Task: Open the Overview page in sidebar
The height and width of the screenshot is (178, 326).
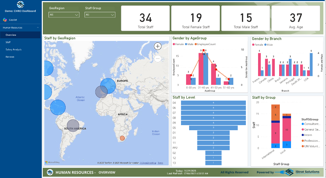Action: coord(20,35)
